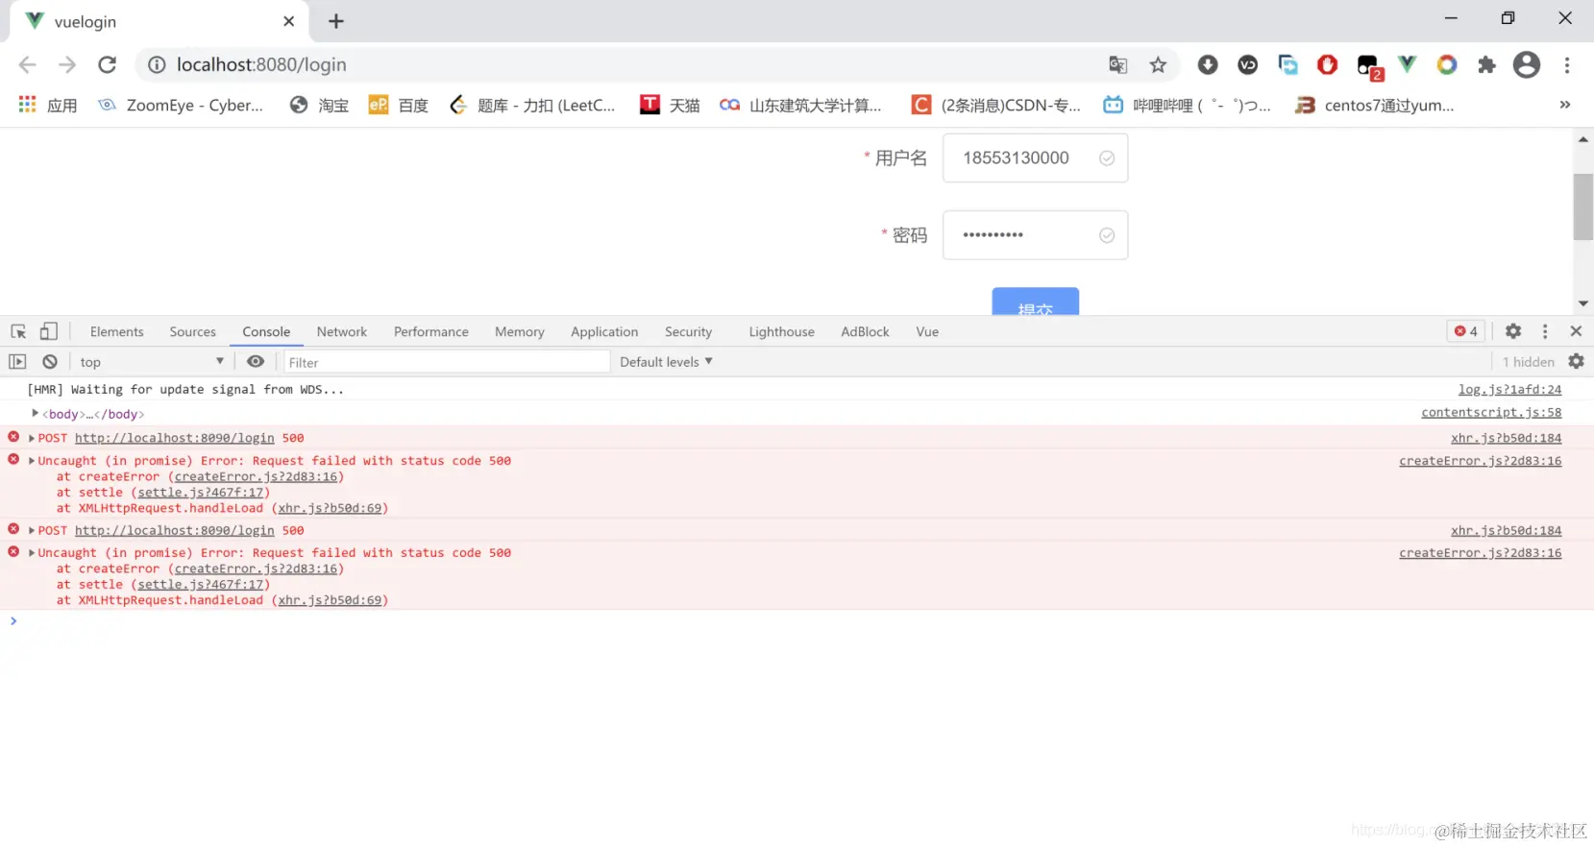Viewport: 1594px width, 847px height.
Task: Expand the first Uncaught promise error
Action: click(x=32, y=461)
